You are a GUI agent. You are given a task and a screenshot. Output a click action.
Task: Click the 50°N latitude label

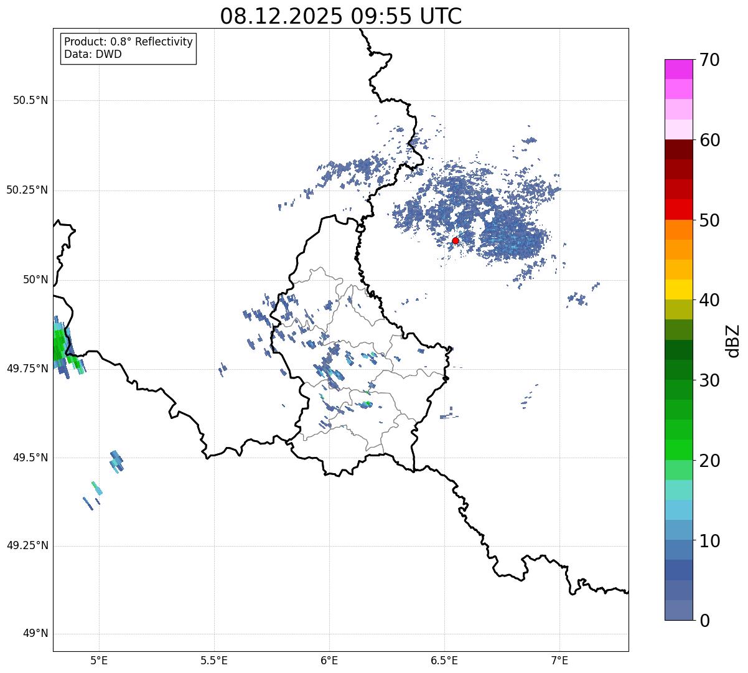pyautogui.click(x=36, y=280)
